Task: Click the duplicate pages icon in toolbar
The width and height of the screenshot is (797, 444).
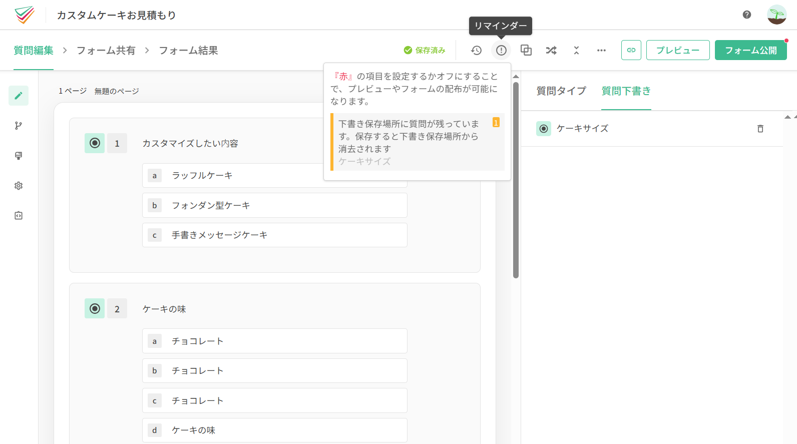Action: click(x=526, y=50)
